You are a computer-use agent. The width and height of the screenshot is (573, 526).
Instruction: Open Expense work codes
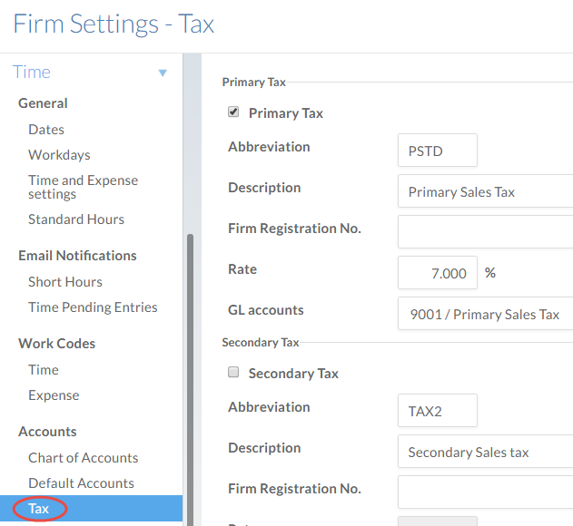54,395
